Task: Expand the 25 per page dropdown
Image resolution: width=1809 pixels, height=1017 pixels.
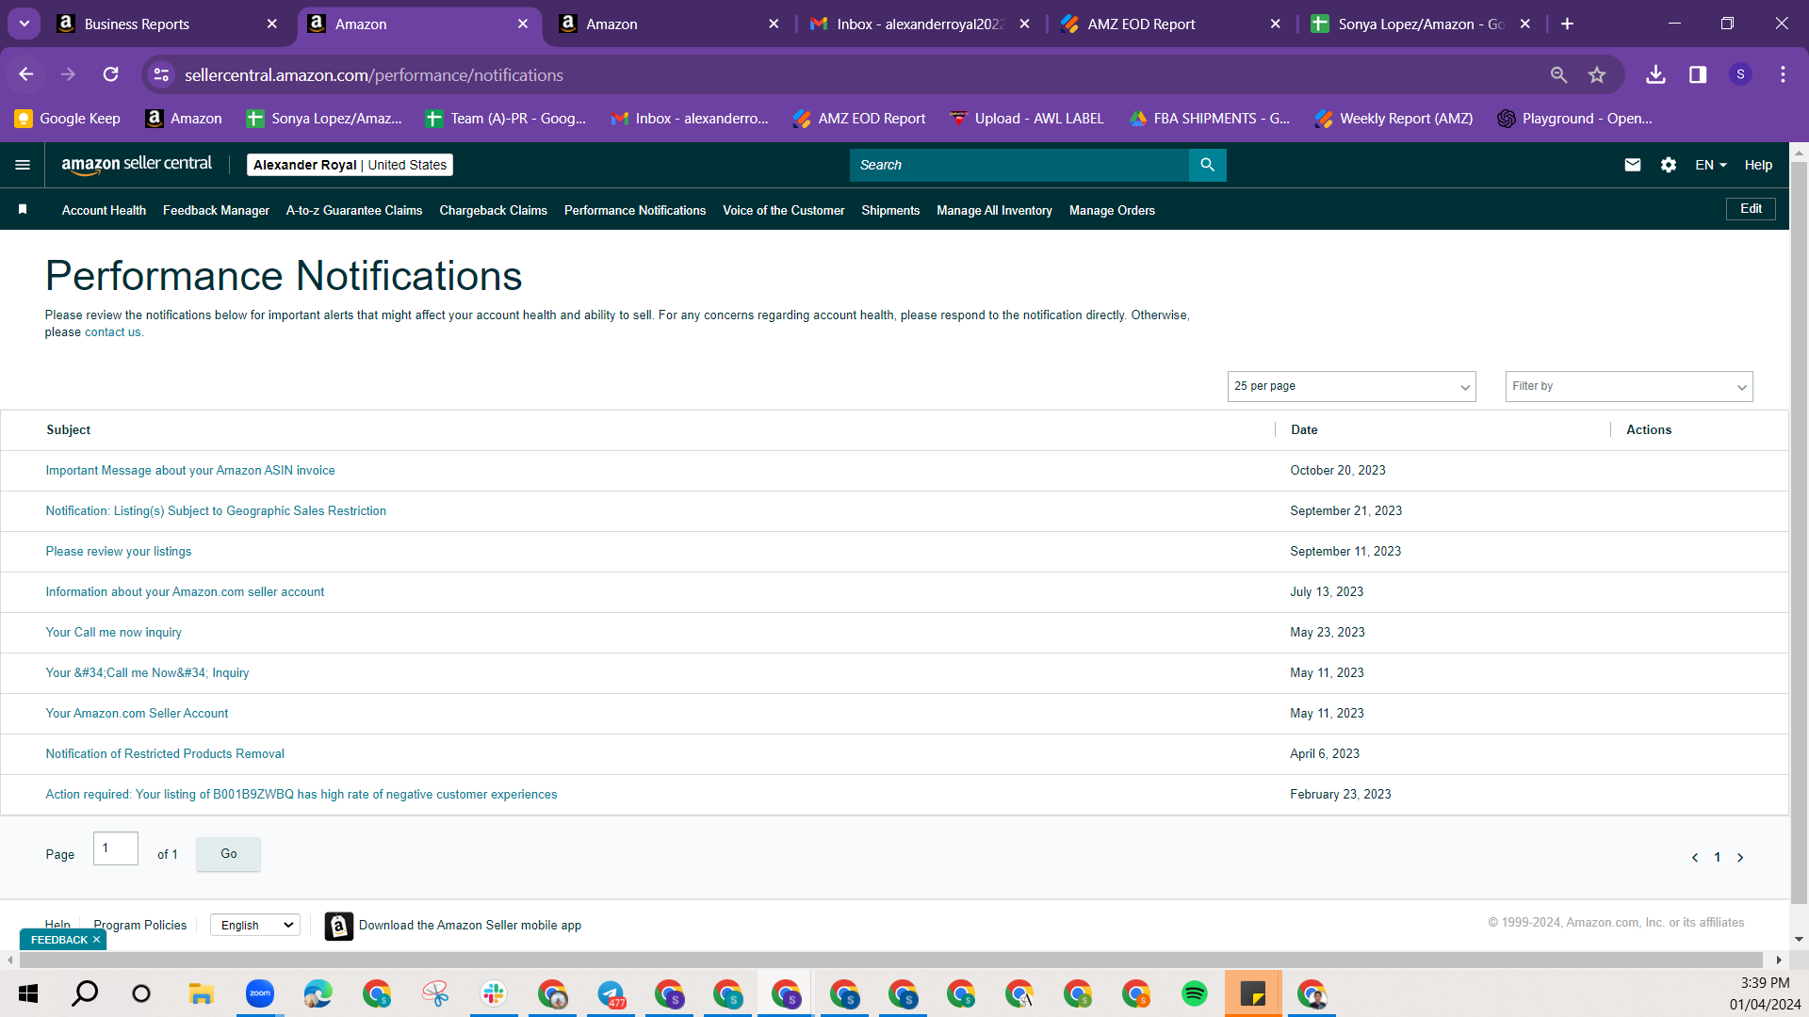Action: (1351, 386)
